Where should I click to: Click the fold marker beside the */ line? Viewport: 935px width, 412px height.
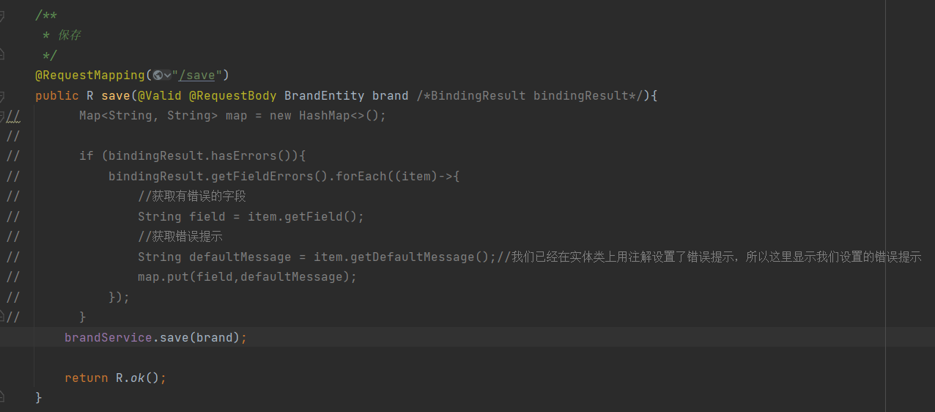(2, 55)
